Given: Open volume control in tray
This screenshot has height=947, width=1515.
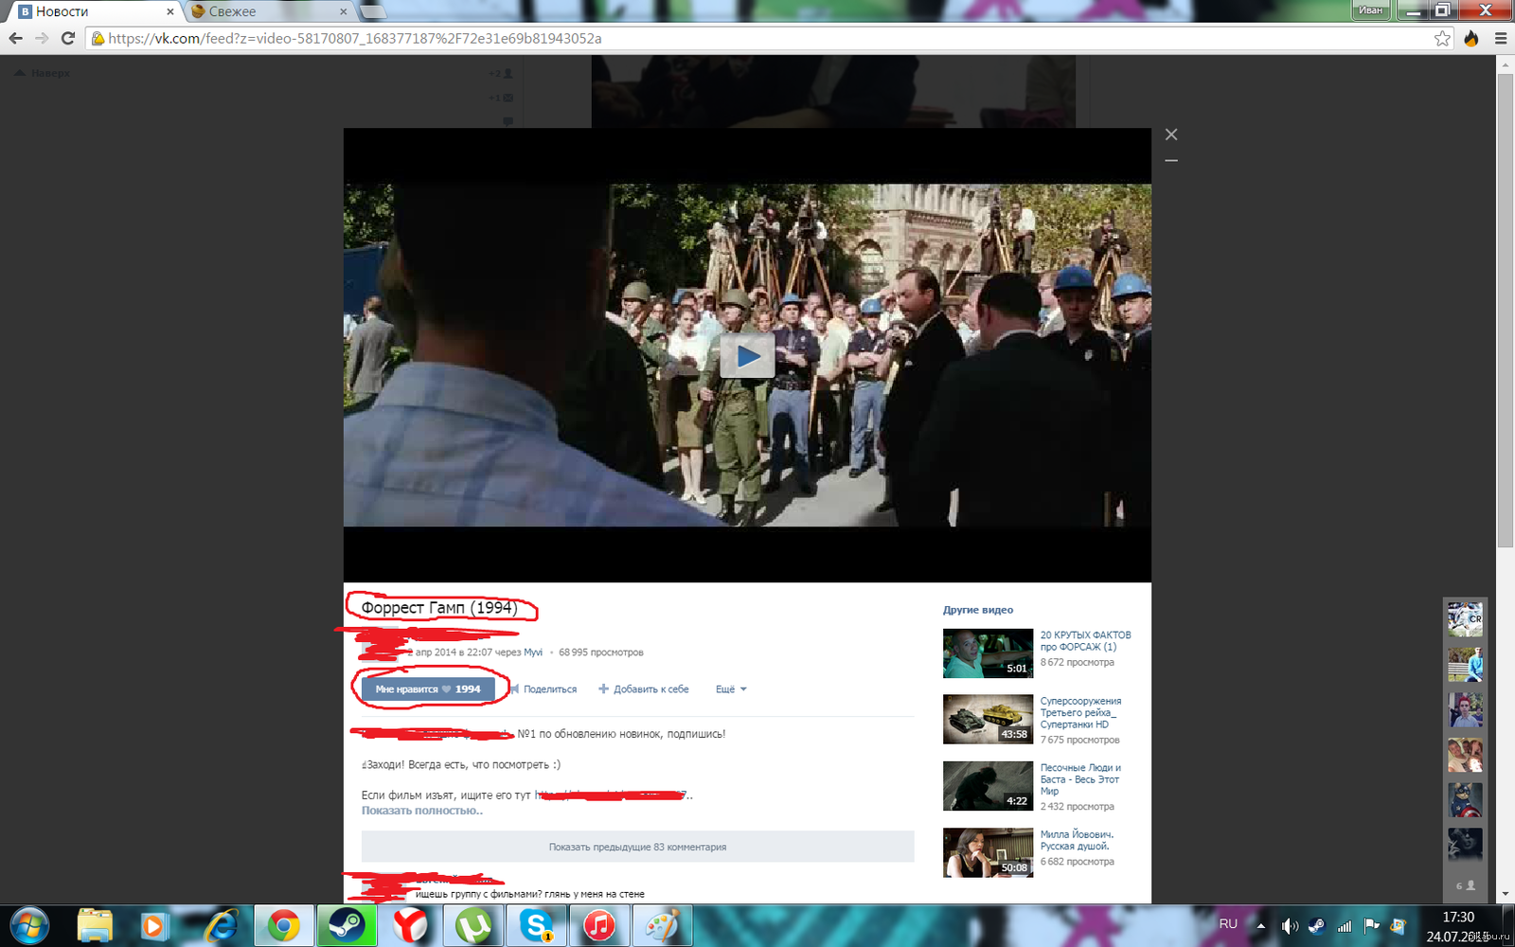Looking at the screenshot, I should point(1290,926).
